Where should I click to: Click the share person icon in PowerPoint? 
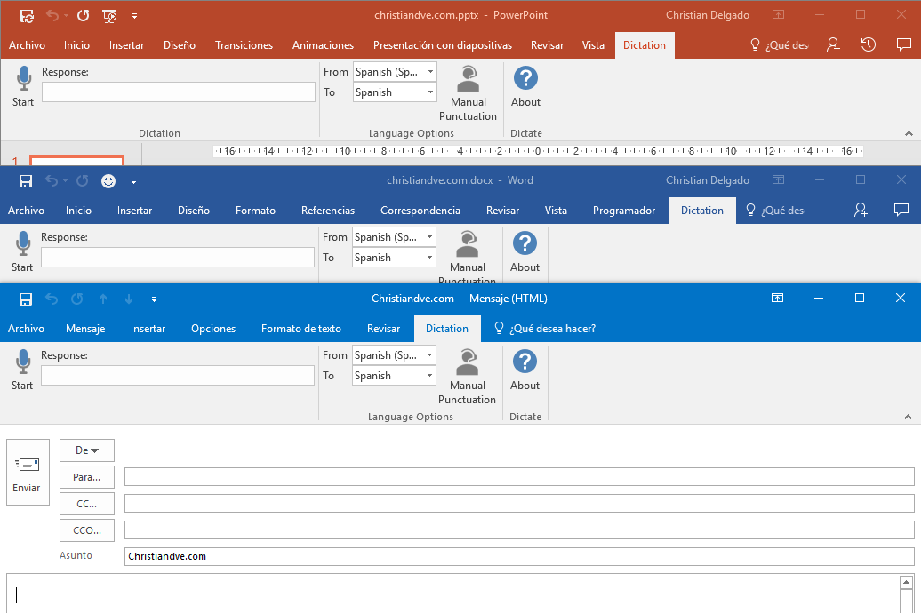(833, 44)
